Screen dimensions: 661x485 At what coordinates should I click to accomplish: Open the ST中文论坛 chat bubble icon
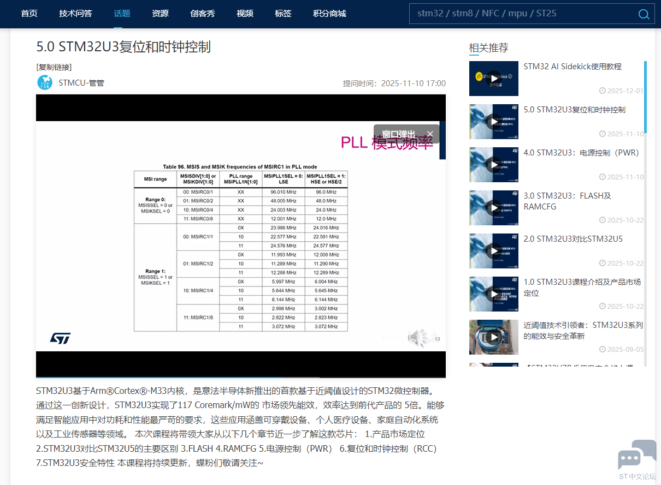point(637,455)
